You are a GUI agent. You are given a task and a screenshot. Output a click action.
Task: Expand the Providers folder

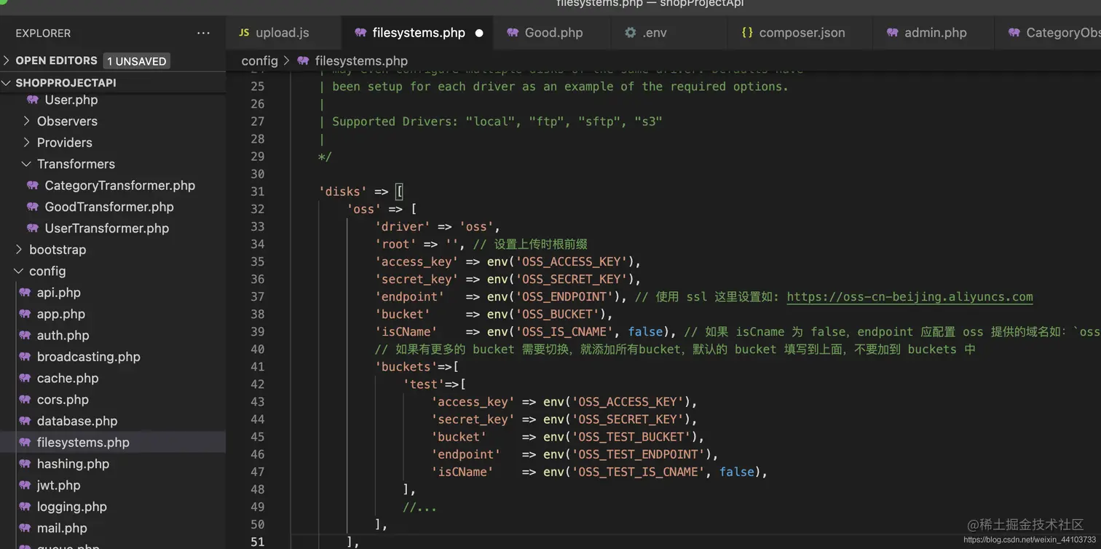(27, 143)
